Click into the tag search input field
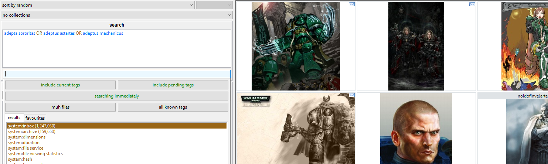This screenshot has height=164, width=548. [x=117, y=74]
